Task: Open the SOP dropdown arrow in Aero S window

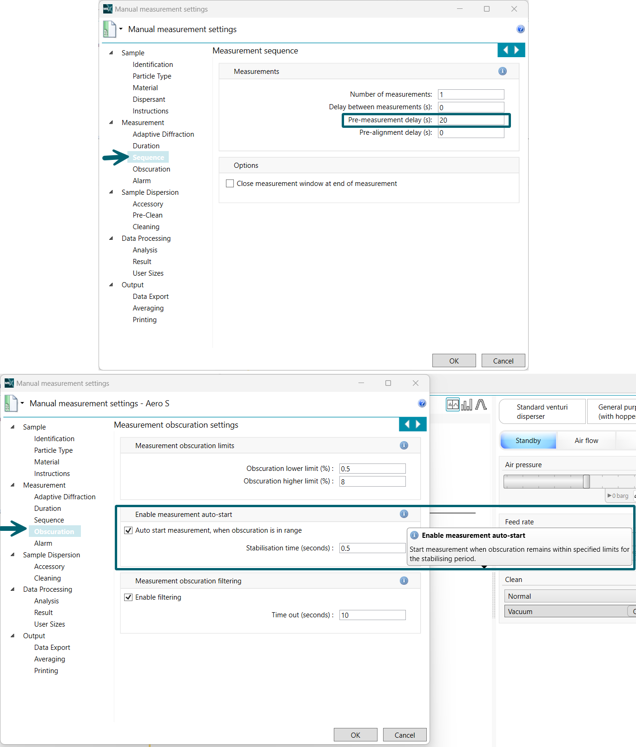Action: 22,403
